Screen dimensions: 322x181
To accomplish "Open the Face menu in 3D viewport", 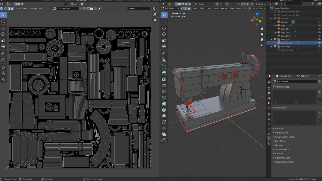I will click(x=238, y=8).
